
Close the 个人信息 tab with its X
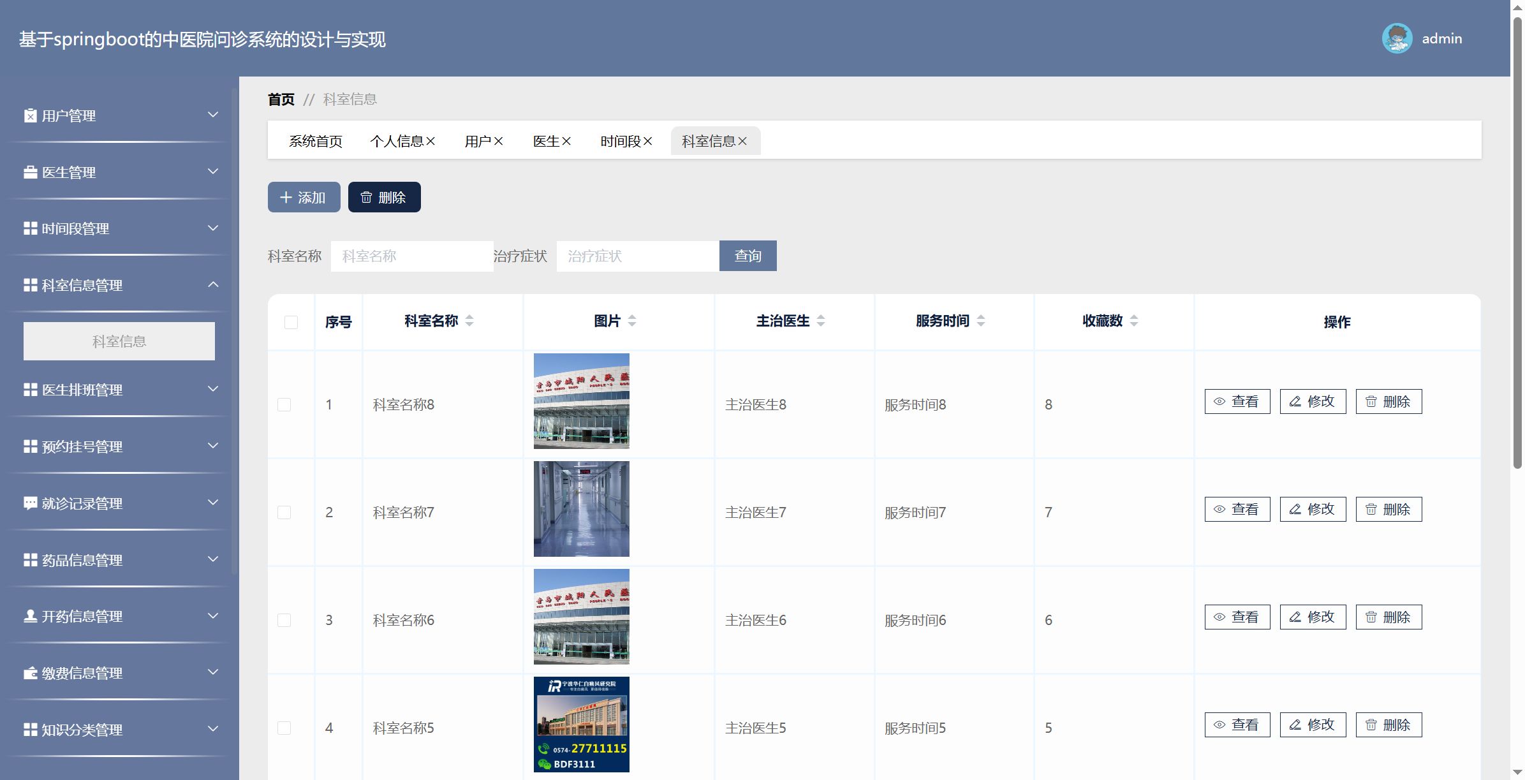[431, 141]
